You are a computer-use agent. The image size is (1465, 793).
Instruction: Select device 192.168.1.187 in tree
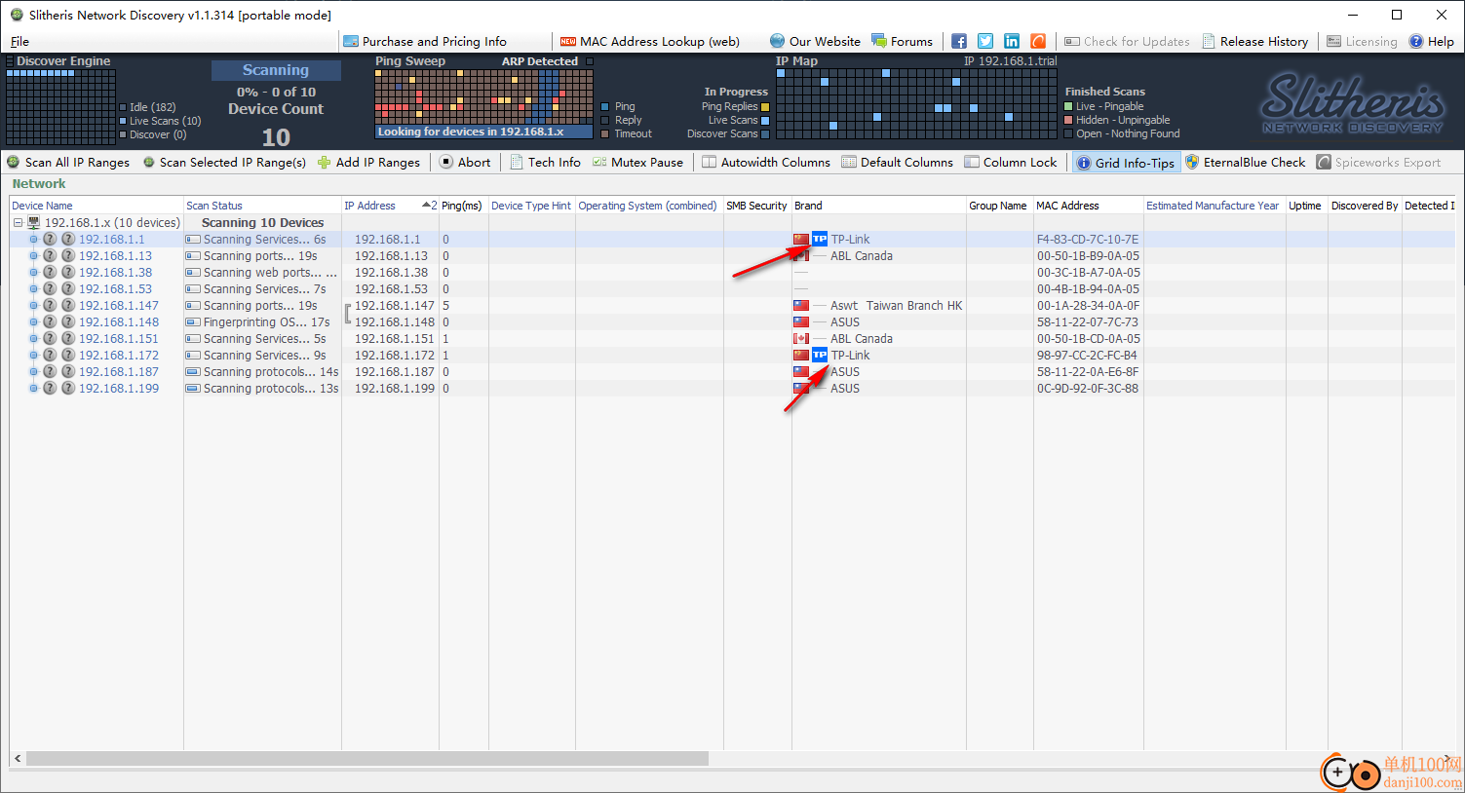point(118,372)
